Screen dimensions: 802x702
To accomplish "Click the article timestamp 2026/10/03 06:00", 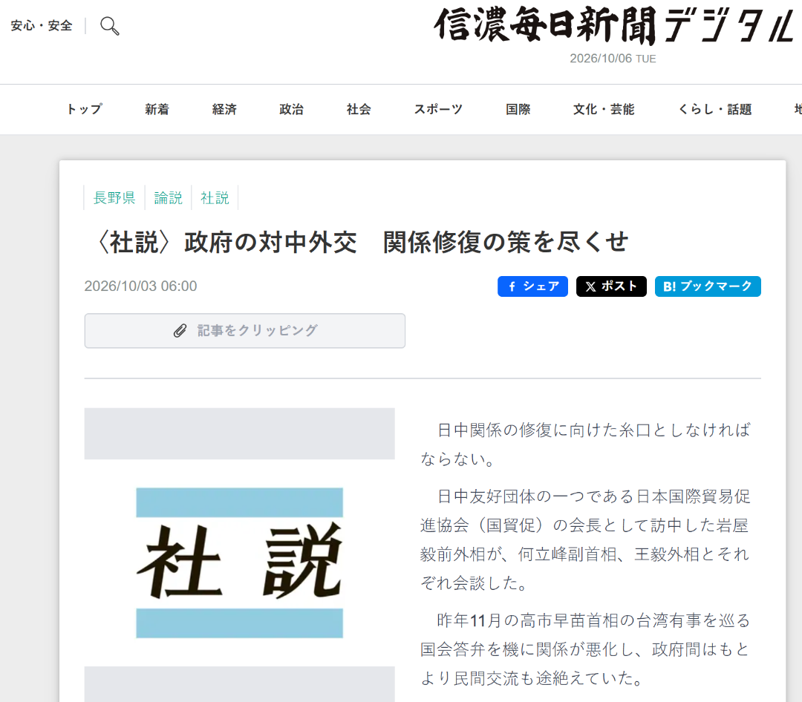I will coord(140,286).
